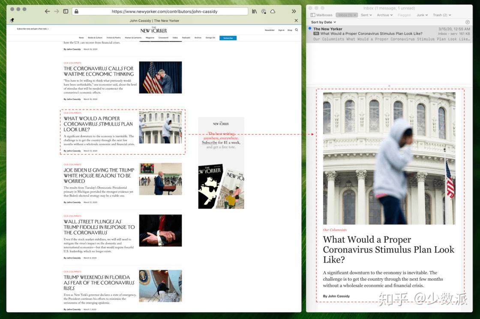This screenshot has height=319, width=480.
Task: Open Books & Culture nav item
Action: point(95,38)
